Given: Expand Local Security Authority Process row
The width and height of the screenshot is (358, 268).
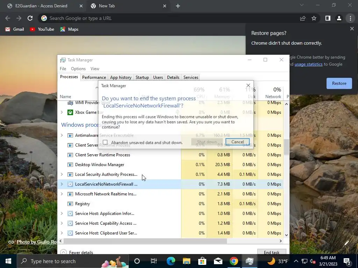Looking at the screenshot, I should pos(62,174).
